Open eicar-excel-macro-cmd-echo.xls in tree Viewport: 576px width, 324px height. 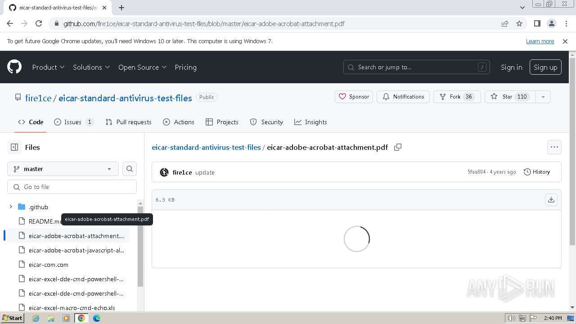click(72, 308)
